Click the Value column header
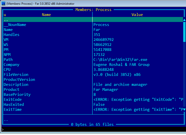This screenshot has width=186, height=135. pos(137,15)
